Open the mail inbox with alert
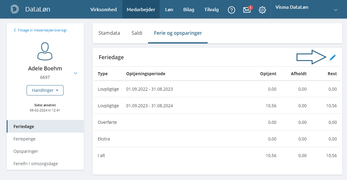The width and height of the screenshot is (347, 180). 248,9
